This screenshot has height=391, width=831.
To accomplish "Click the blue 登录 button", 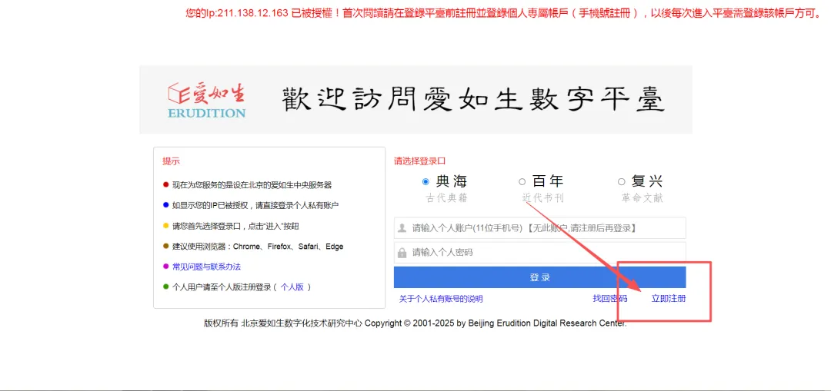I will tap(540, 277).
